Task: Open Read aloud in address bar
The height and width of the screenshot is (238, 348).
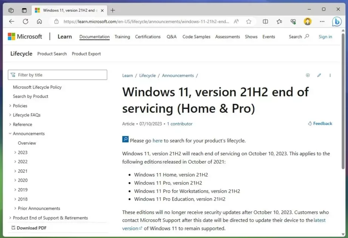Action: 236,22
